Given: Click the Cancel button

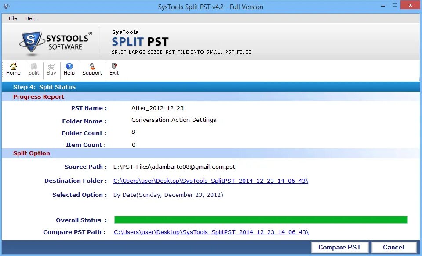Looking at the screenshot, I should point(393,247).
